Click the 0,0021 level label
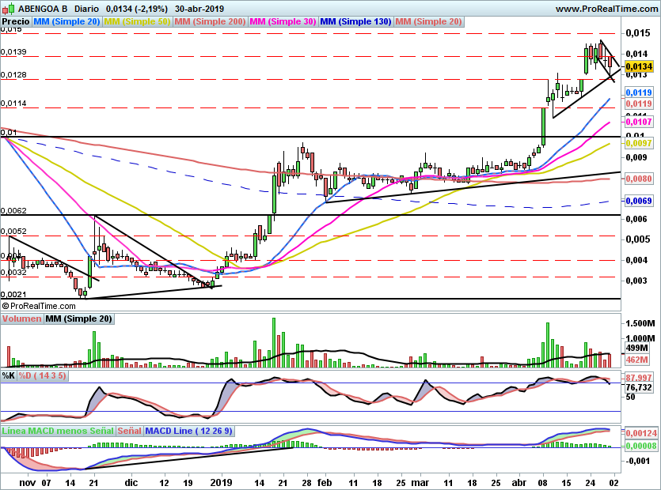The width and height of the screenshot is (661, 490). click(13, 295)
